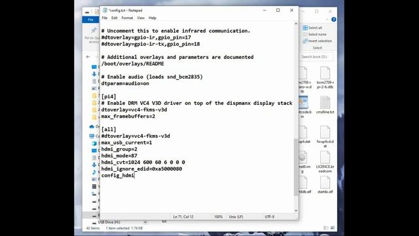
Task: Click the UTF-8 encoding status entry
Action: click(269, 217)
